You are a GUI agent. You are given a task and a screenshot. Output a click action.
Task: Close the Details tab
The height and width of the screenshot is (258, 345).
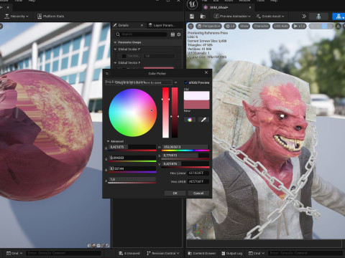pyautogui.click(x=142, y=25)
